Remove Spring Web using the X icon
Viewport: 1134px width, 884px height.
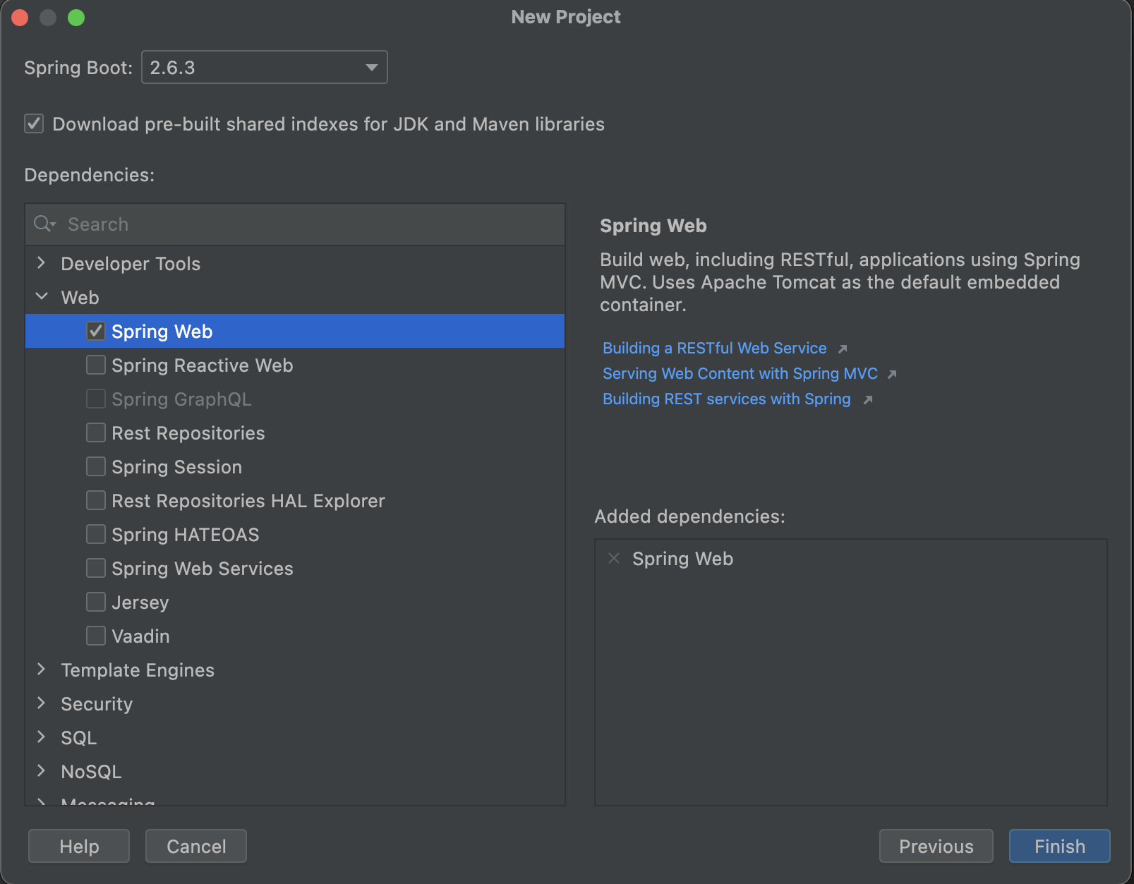pyautogui.click(x=613, y=558)
